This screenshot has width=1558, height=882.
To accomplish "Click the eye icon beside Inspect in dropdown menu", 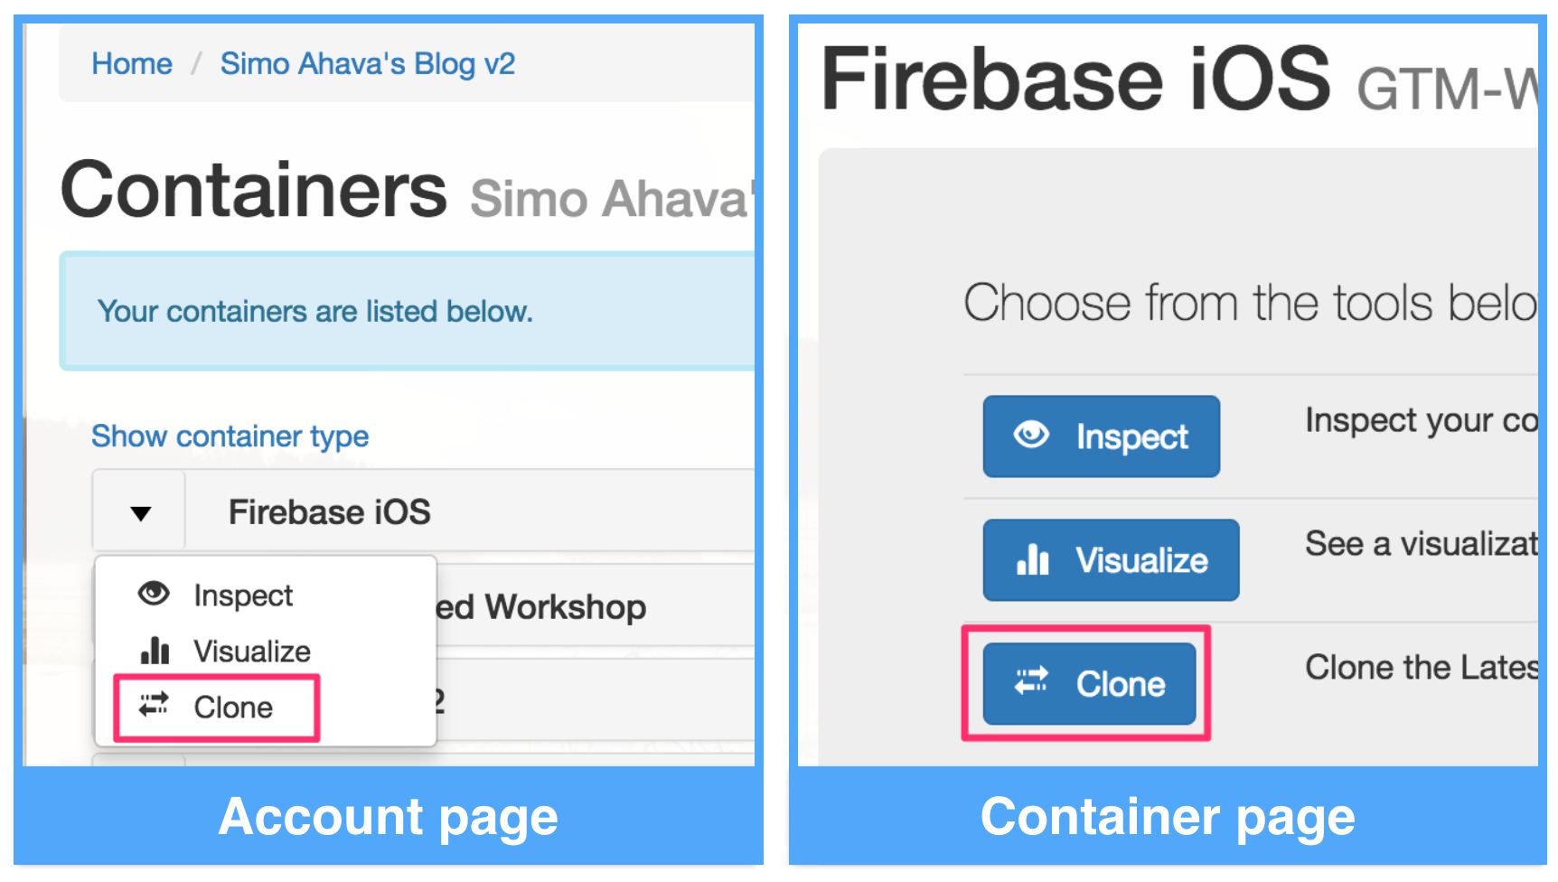I will point(154,594).
